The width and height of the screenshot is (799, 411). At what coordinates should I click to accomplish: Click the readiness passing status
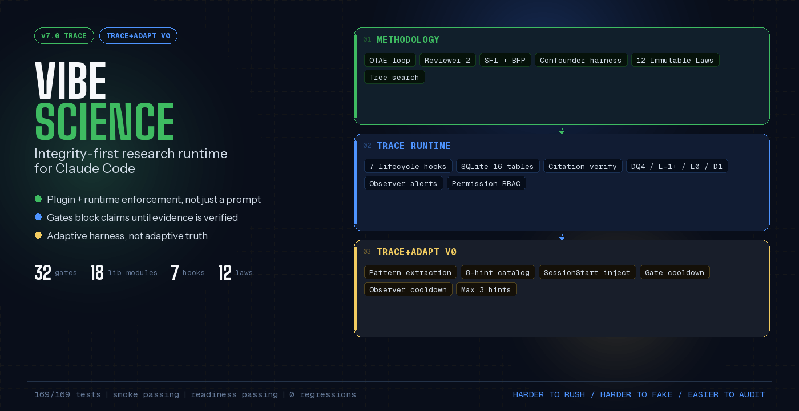coord(234,394)
